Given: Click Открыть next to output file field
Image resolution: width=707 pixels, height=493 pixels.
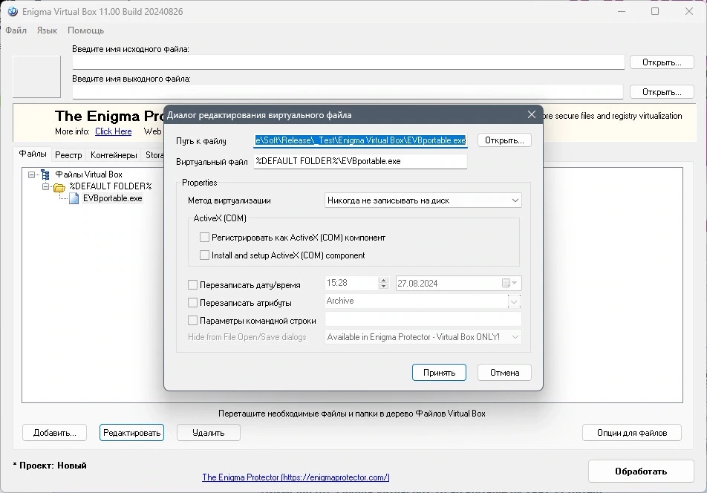Looking at the screenshot, I should [662, 92].
